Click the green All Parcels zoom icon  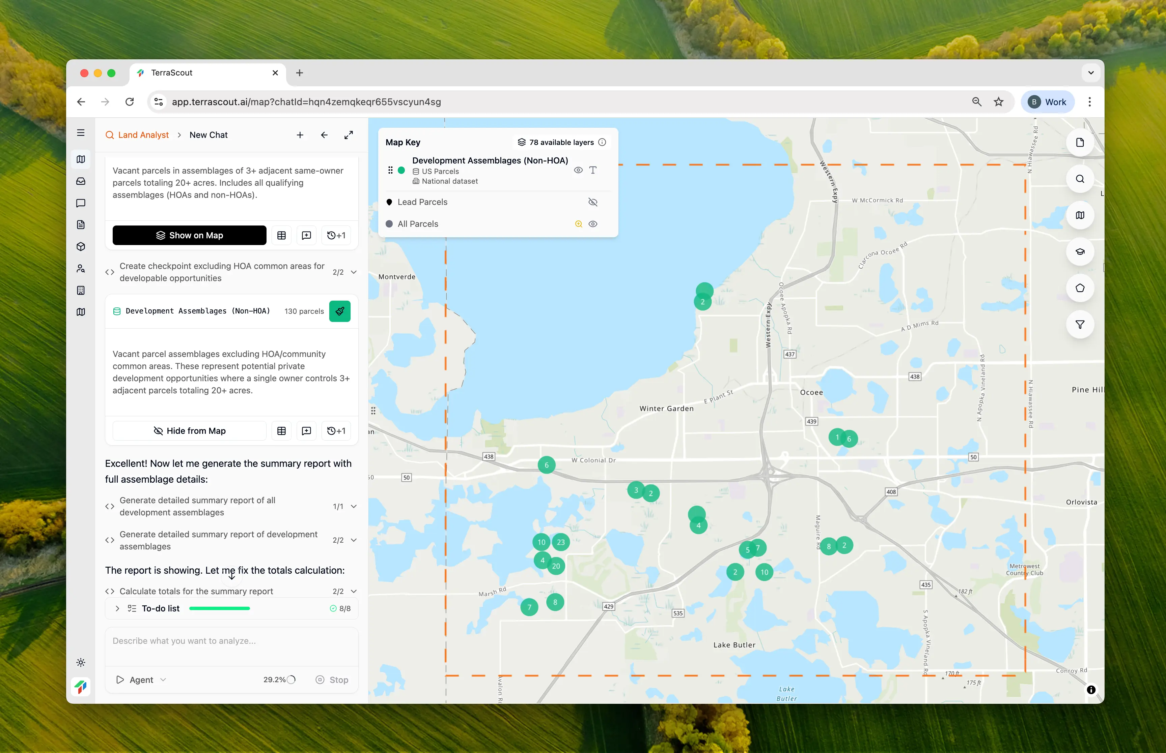(x=578, y=224)
